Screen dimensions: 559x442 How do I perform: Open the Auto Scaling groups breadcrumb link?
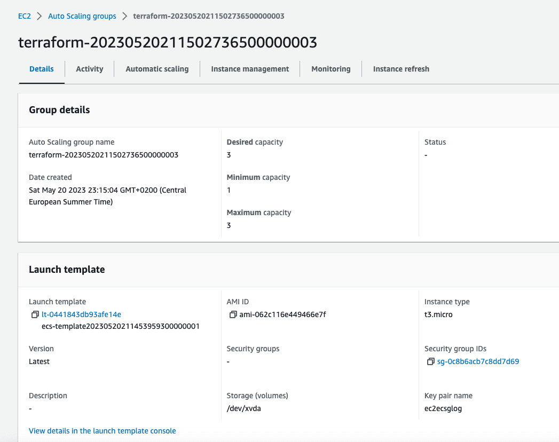[x=82, y=16]
